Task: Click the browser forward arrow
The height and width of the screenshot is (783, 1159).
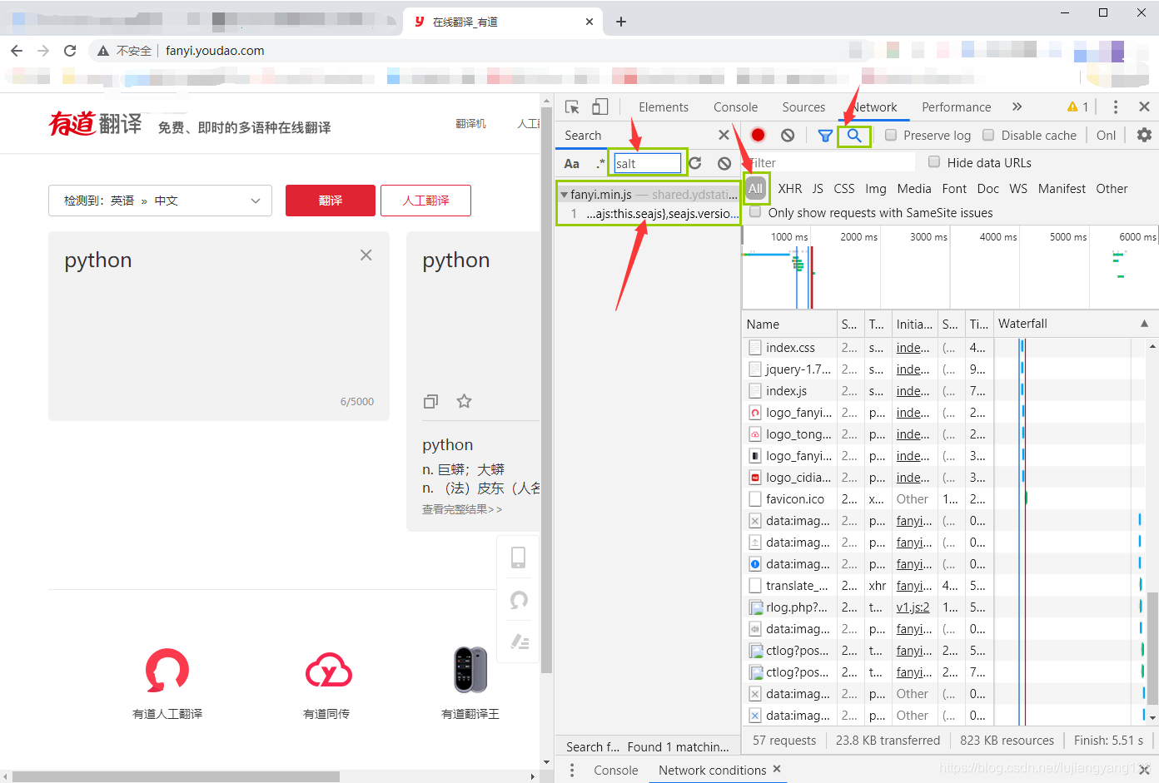Action: (43, 51)
